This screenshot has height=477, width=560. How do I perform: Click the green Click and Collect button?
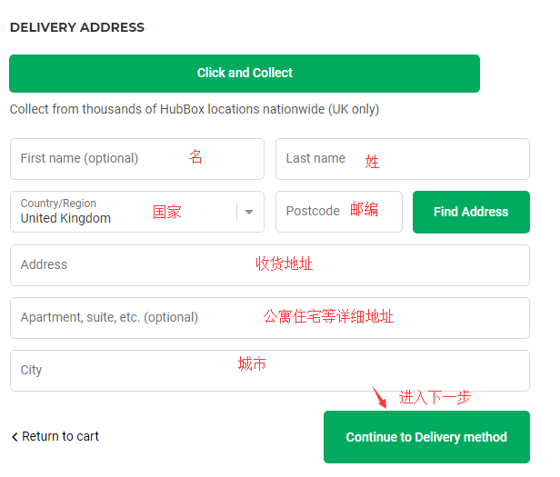245,74
